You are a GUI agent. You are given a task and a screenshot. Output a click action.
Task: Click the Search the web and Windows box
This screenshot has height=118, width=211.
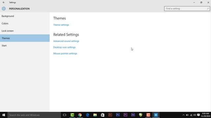(x=34, y=115)
